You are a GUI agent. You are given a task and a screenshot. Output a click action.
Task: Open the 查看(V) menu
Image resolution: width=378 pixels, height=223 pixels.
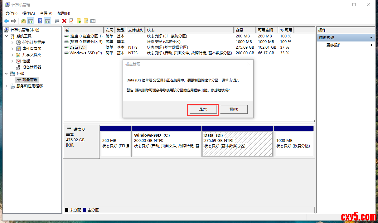tap(46, 13)
